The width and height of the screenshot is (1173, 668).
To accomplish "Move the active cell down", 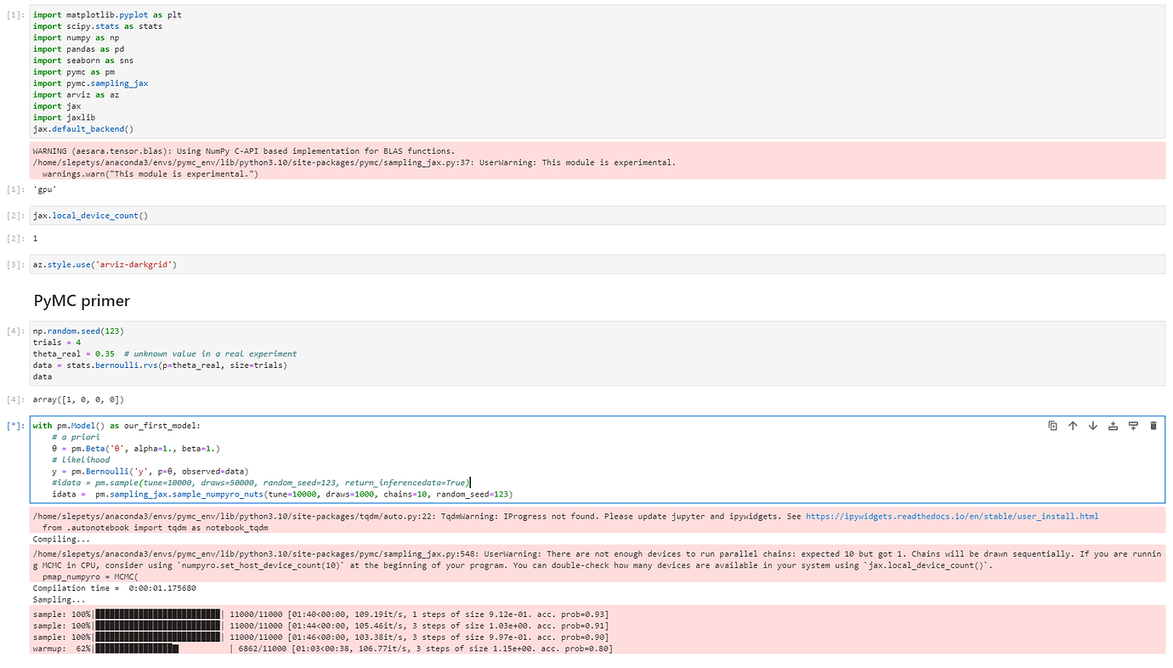I will click(x=1093, y=426).
